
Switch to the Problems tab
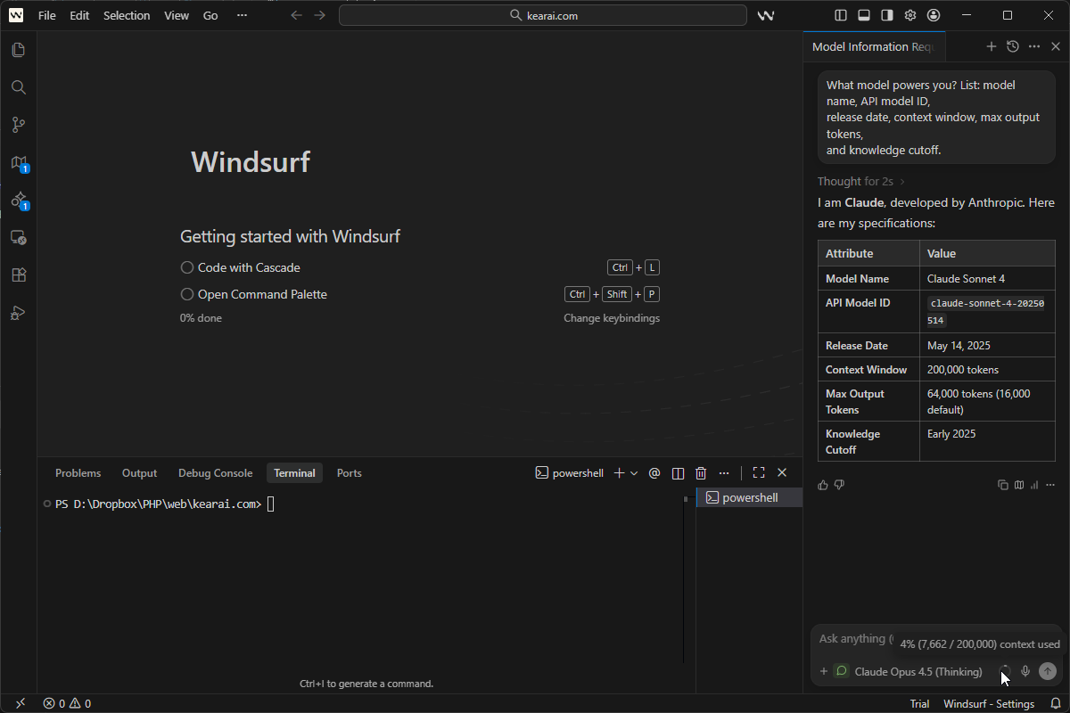pos(78,473)
